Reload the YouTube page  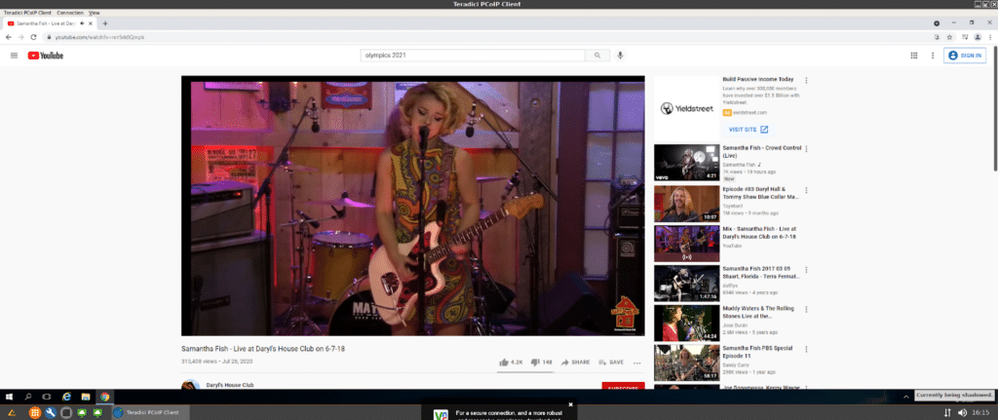tap(34, 37)
